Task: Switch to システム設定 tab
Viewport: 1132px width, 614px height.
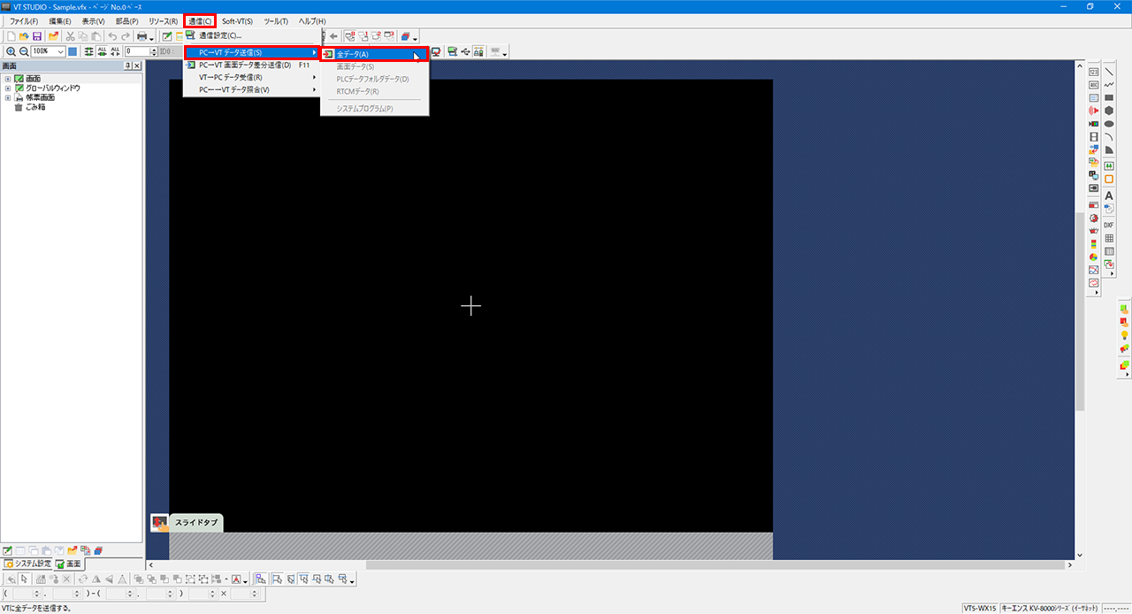Action: (x=27, y=564)
